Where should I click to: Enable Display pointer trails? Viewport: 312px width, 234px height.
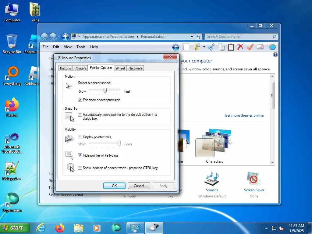click(80, 137)
